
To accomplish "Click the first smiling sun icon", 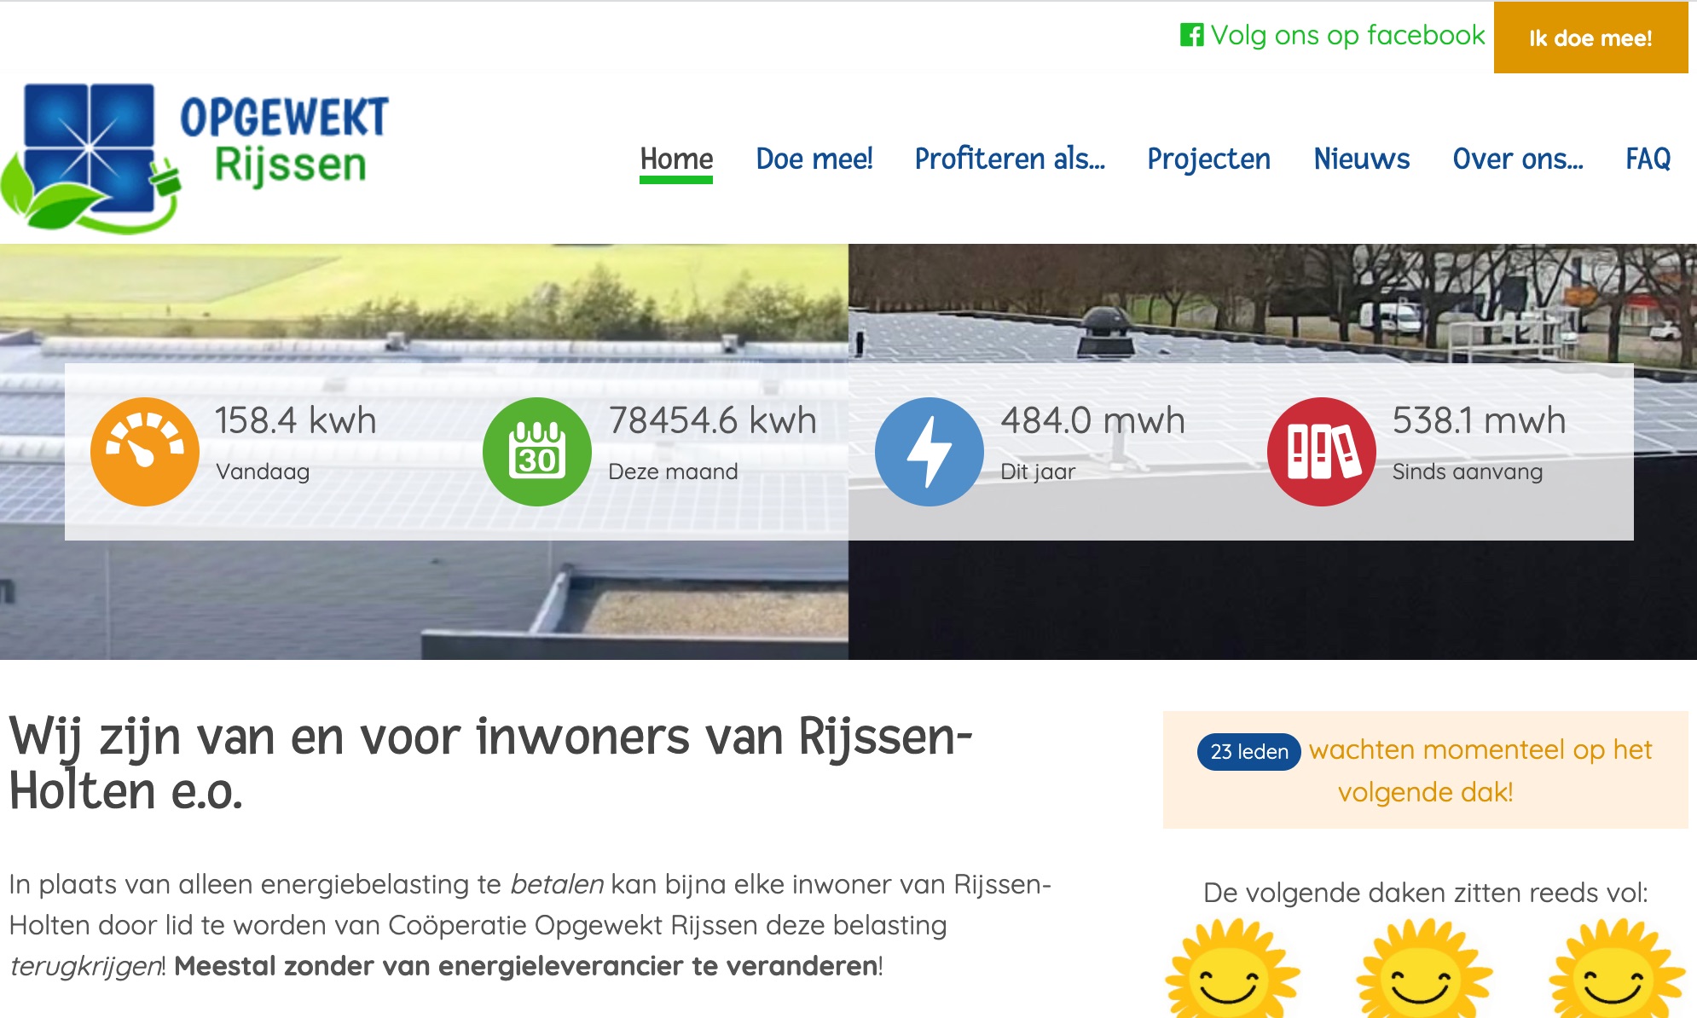I will tap(1231, 969).
